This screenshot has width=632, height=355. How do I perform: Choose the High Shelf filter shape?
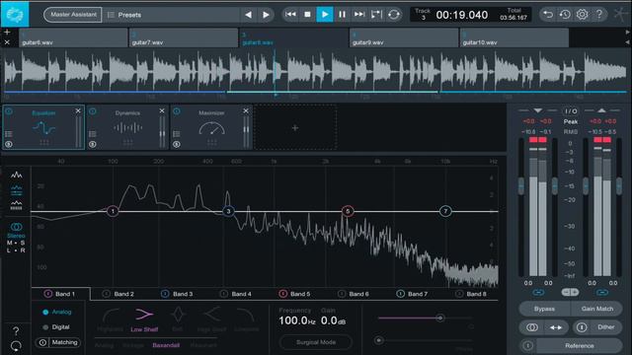point(211,319)
